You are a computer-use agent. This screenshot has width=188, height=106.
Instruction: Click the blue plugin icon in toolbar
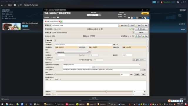[x=135, y=18]
